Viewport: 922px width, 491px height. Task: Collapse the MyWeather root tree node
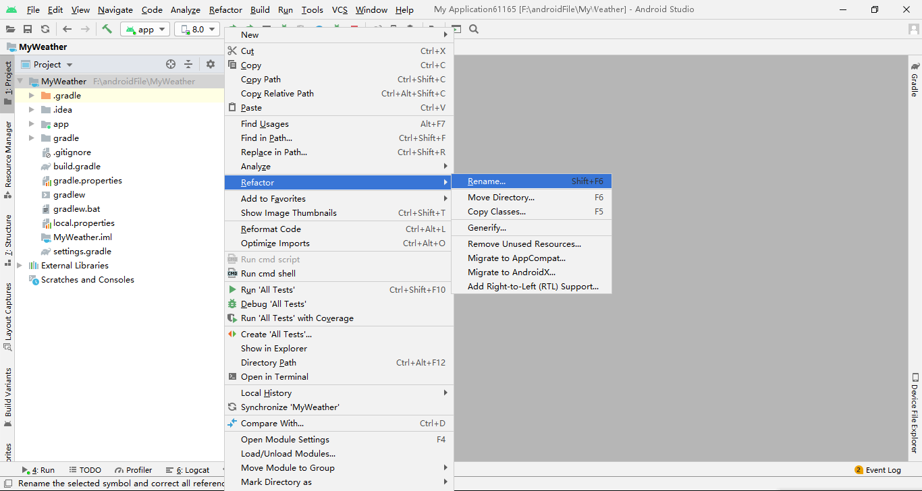coord(20,81)
